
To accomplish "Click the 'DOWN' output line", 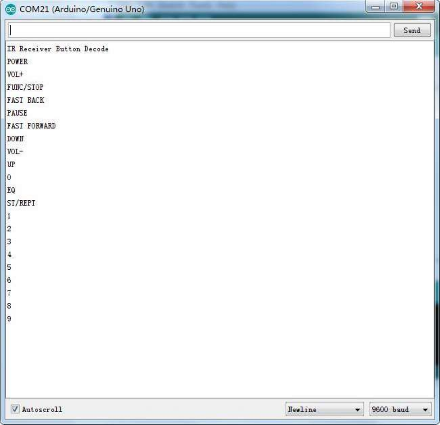I will (x=15, y=139).
